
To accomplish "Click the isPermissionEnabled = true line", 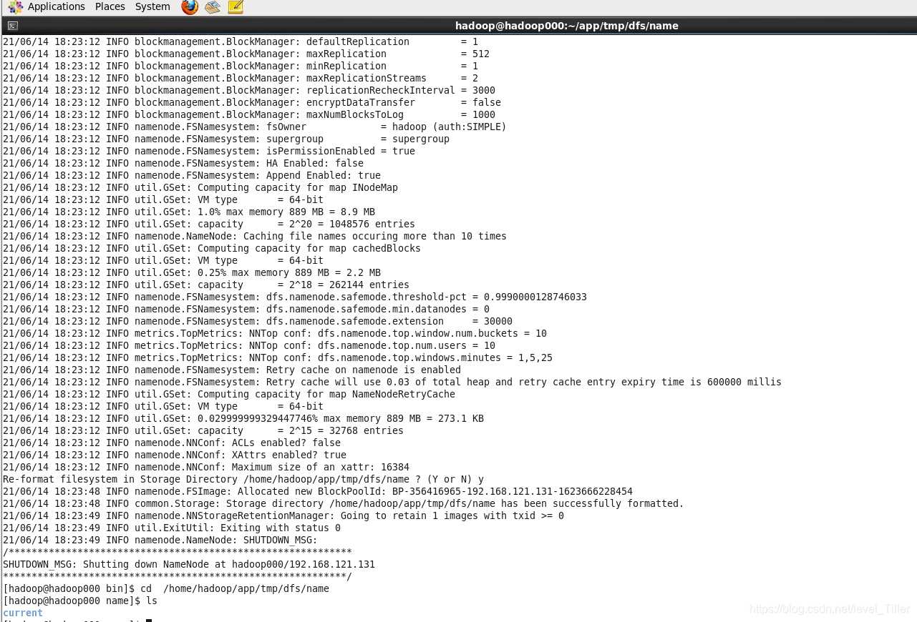I will tap(209, 151).
